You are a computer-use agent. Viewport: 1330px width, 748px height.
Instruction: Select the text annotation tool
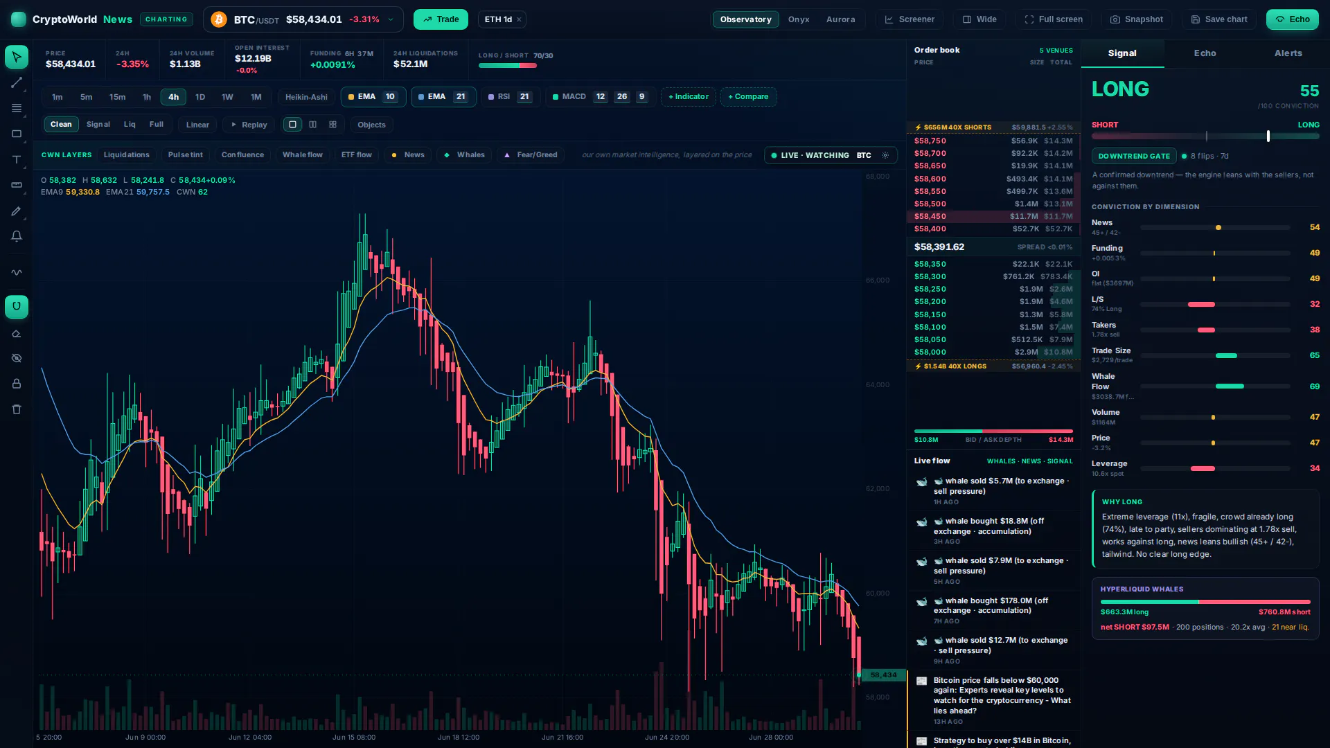click(x=17, y=160)
